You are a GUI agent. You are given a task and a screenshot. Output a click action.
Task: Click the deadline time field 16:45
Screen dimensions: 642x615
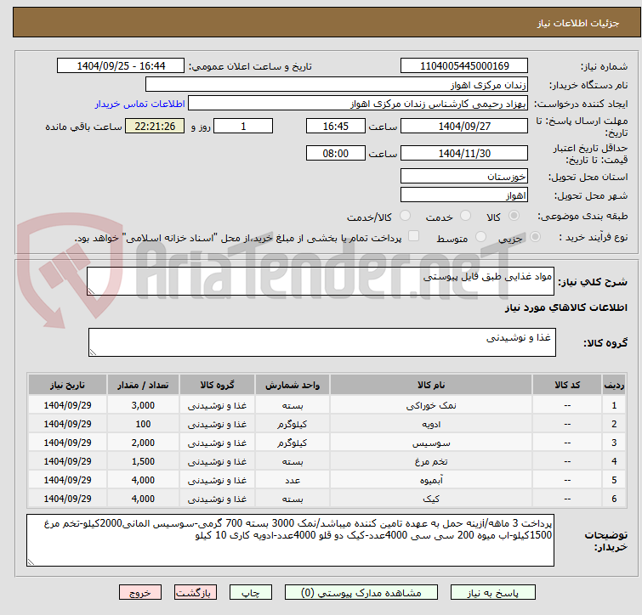[336, 126]
